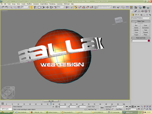Switch to the Utilities hammer panel

pos(149,11)
